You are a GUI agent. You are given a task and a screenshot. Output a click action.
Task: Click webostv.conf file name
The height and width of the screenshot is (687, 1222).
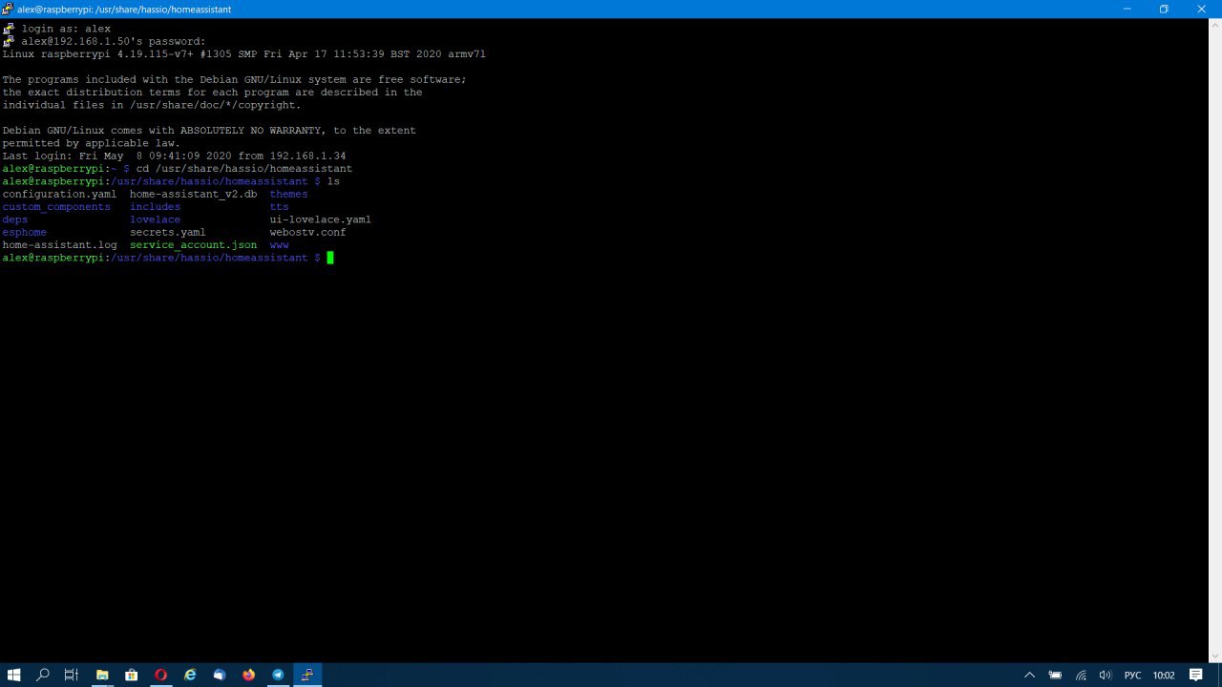pyautogui.click(x=307, y=232)
